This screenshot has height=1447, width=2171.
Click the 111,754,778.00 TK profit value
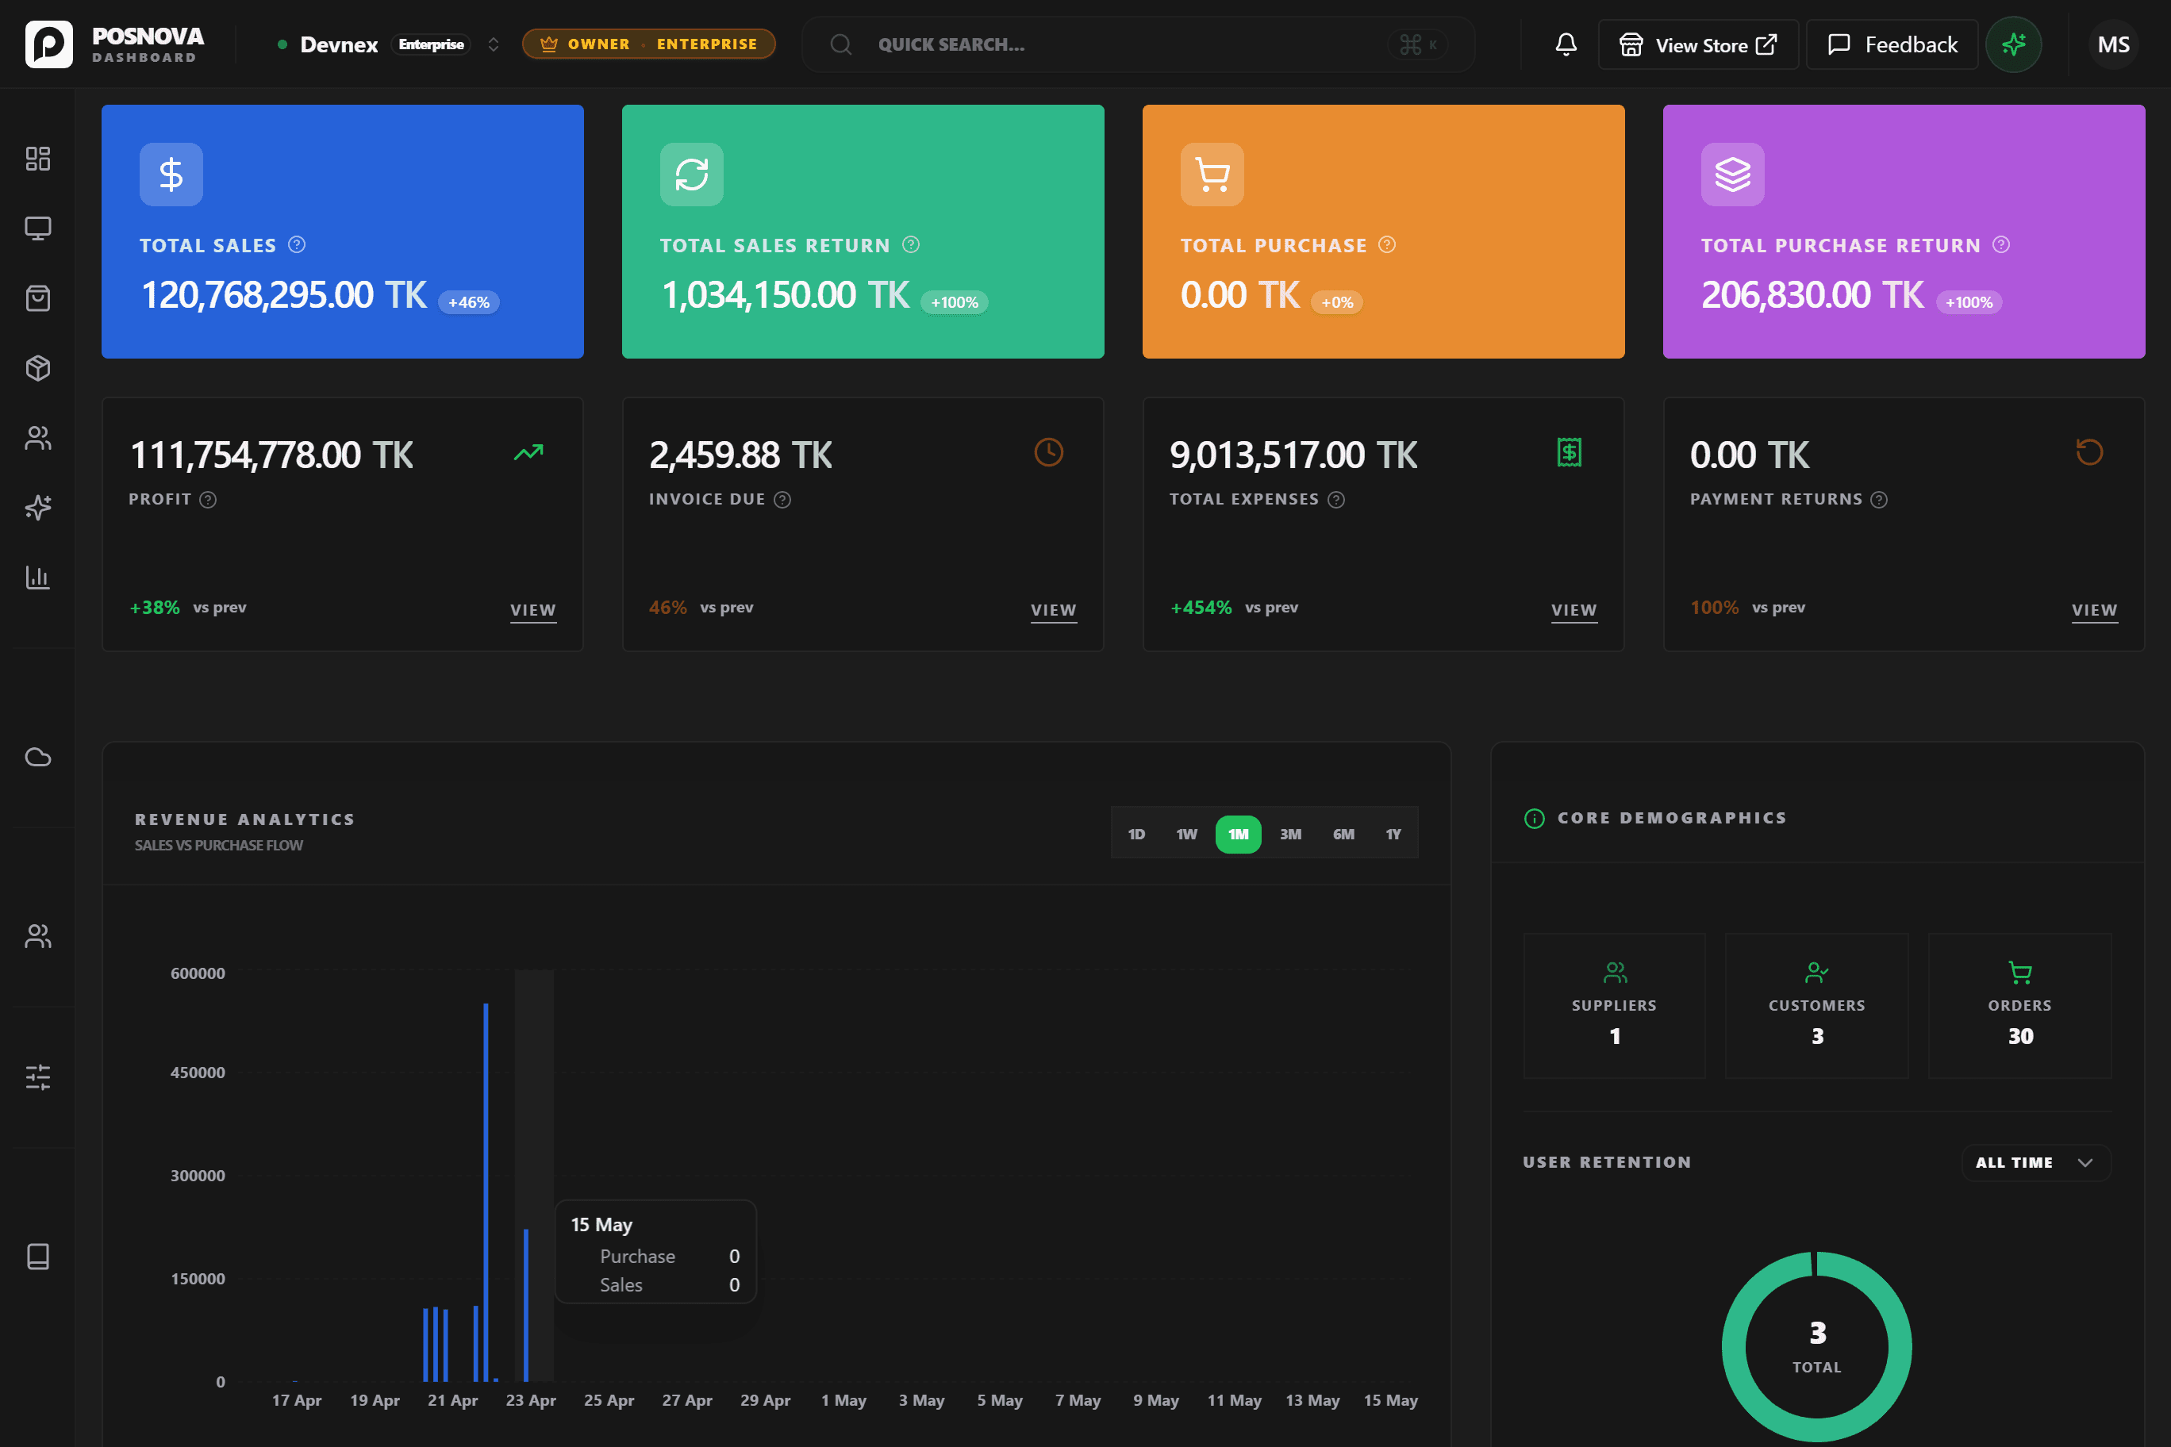(x=271, y=456)
